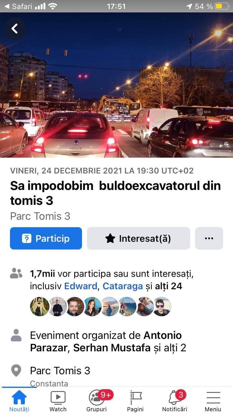Image resolution: width=233 pixels, height=414 pixels.
Task: Tap the first attendee profile picture
Action: pos(40,306)
